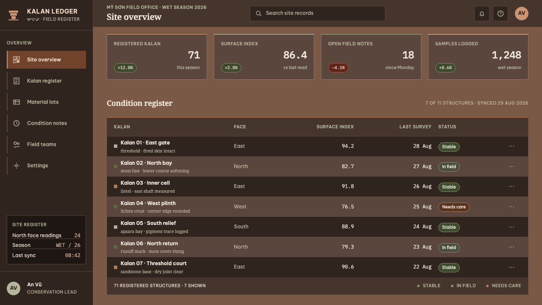Open row actions for Kalan 07 Threshold court
This screenshot has width=542, height=305.
[x=512, y=267]
